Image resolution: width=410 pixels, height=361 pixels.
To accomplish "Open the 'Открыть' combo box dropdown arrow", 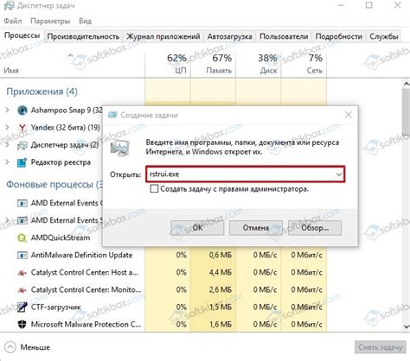I will click(x=339, y=174).
